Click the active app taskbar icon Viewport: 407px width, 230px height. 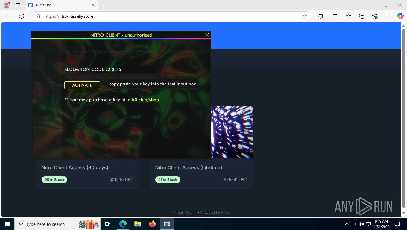click(x=167, y=224)
